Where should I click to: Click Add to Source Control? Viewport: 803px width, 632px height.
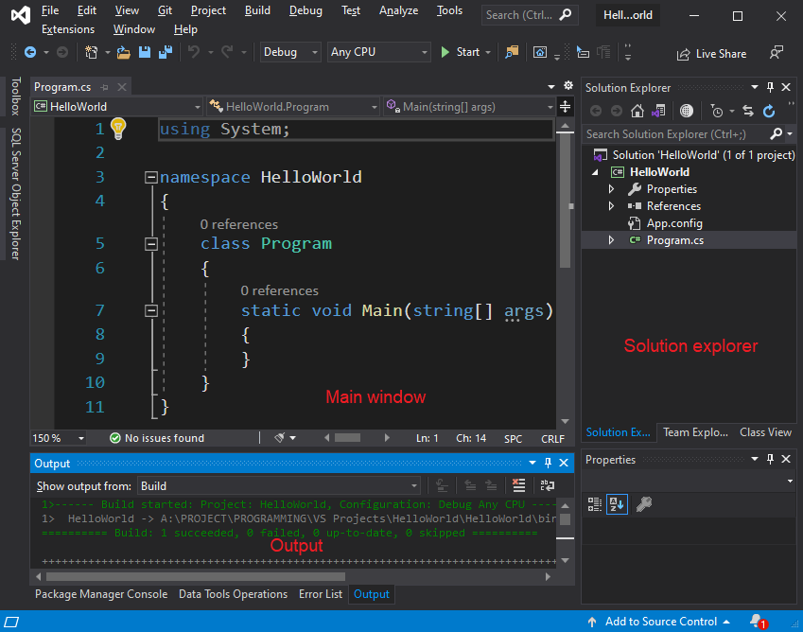660,622
